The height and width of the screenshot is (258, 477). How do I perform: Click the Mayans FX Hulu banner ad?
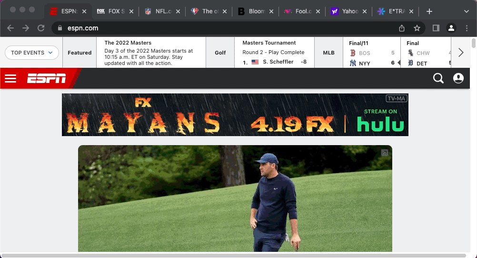[235, 115]
